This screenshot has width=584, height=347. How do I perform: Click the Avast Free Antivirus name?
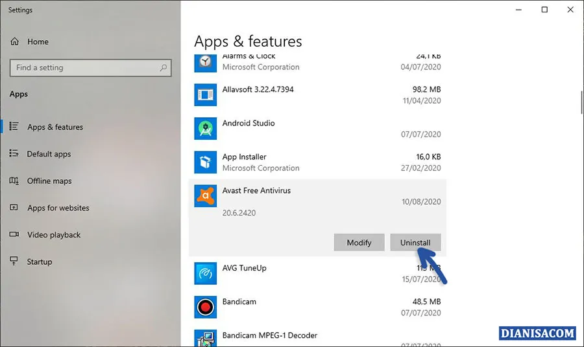tap(256, 190)
